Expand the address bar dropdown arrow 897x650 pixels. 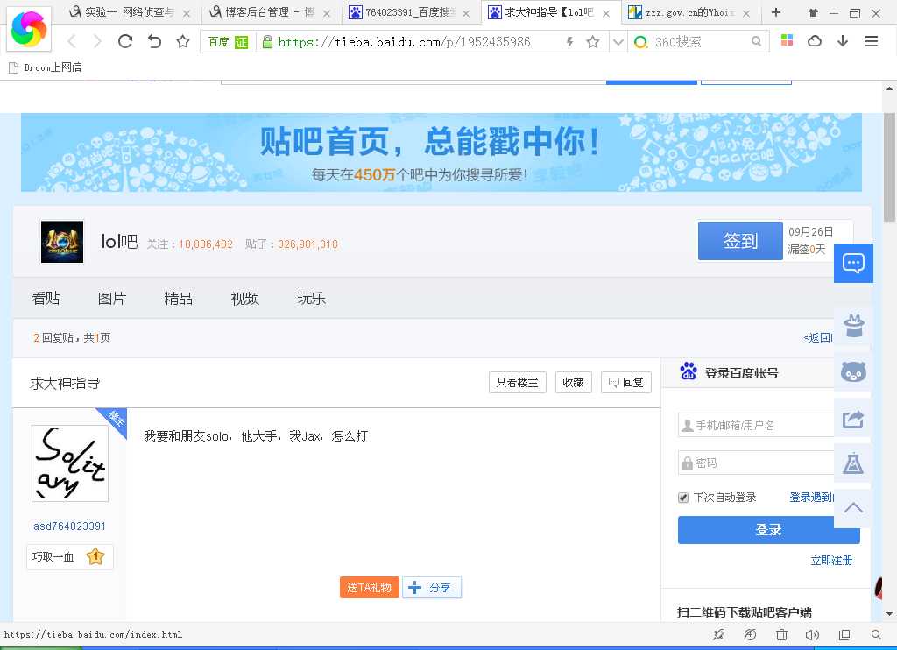618,42
